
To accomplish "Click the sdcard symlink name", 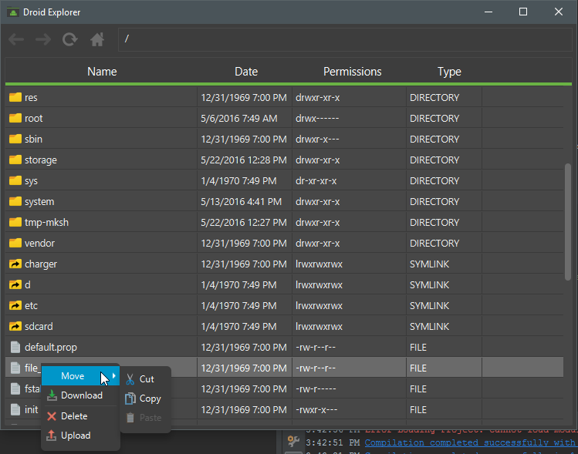I will click(x=39, y=327).
